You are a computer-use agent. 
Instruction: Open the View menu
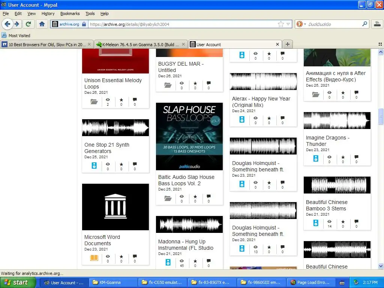click(x=31, y=13)
